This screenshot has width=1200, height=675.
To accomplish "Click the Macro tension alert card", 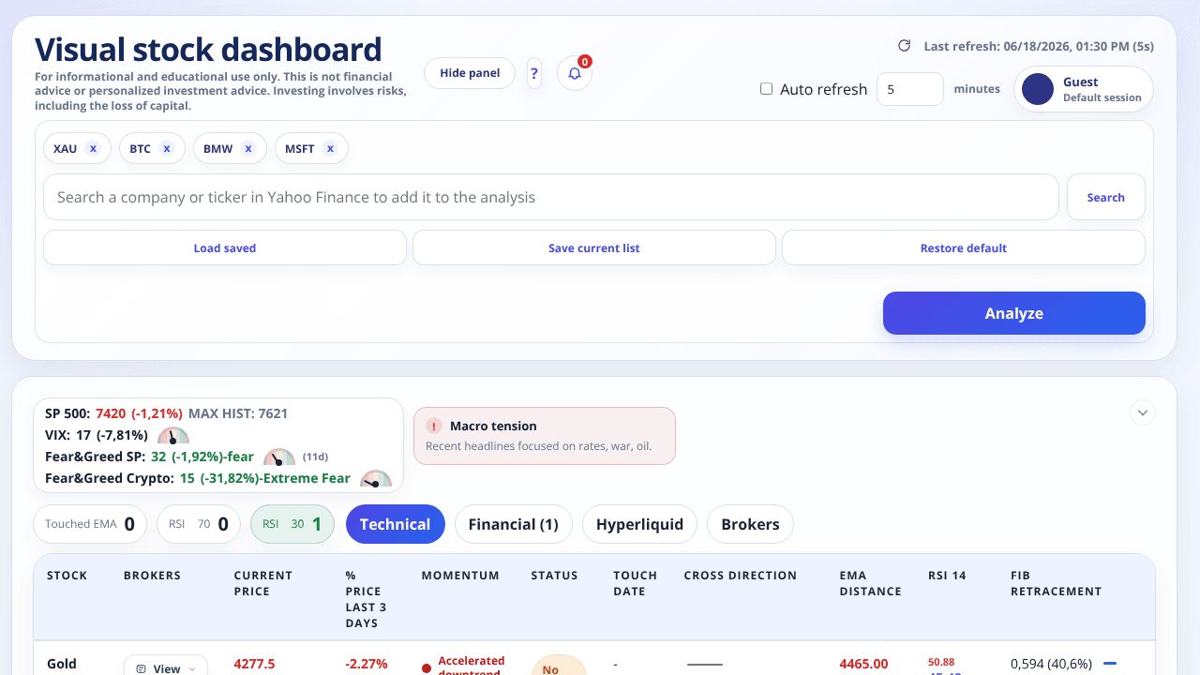I will (x=545, y=436).
